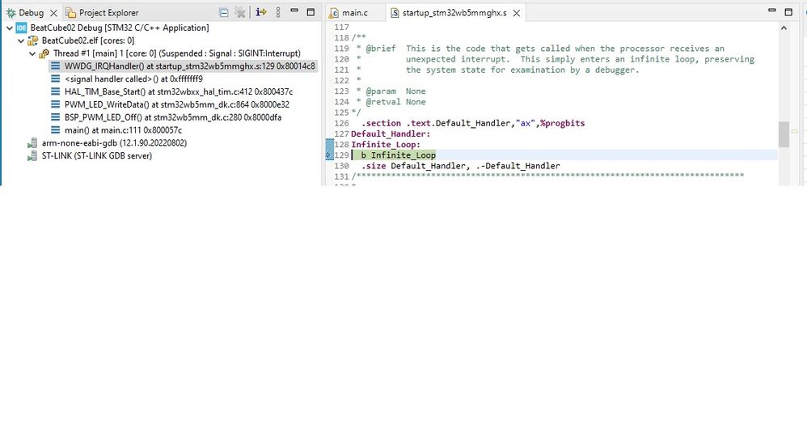This screenshot has height=437, width=807.
Task: Click the @retval None comment line
Action: tap(391, 102)
